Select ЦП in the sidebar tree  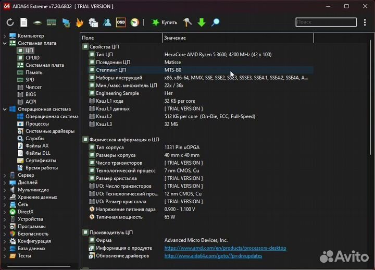click(26, 51)
